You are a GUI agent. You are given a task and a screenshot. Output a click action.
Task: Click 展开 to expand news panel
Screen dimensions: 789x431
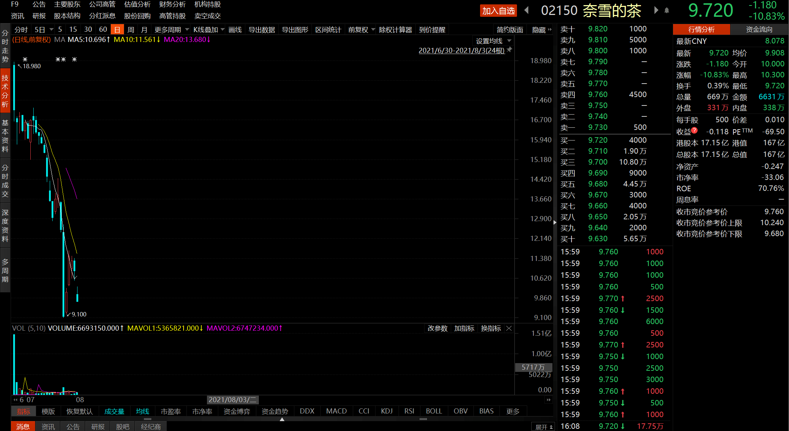click(x=544, y=427)
